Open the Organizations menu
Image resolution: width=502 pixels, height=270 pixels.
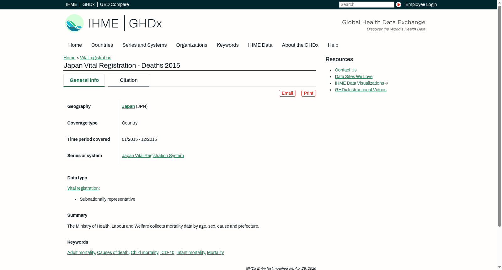192,45
